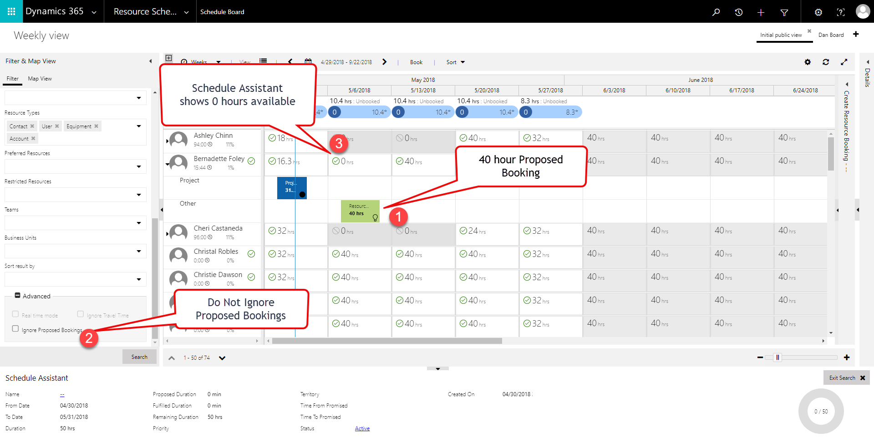This screenshot has width=874, height=443.
Task: Switch to list view using the list icon
Action: pos(263,61)
